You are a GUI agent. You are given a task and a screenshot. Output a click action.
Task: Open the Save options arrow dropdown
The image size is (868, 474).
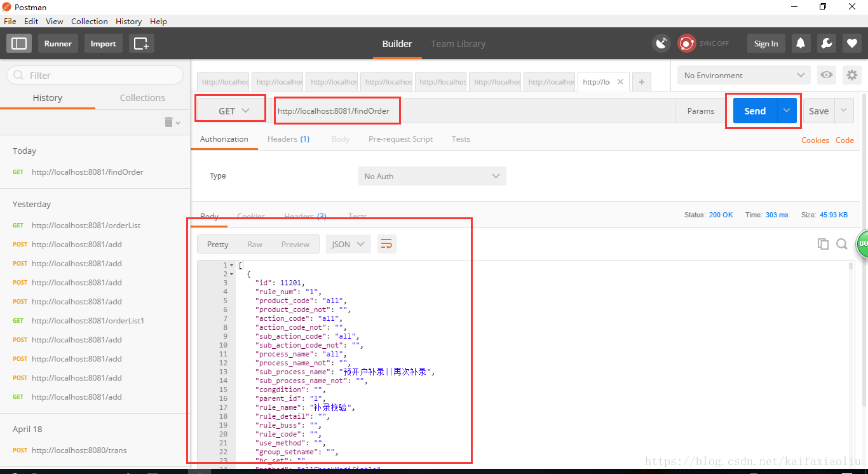pos(844,111)
